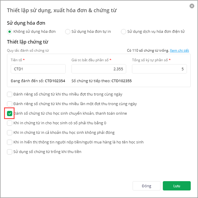Enable "Sử dụng số chứng từ trống khi thu tiền"

10,152
